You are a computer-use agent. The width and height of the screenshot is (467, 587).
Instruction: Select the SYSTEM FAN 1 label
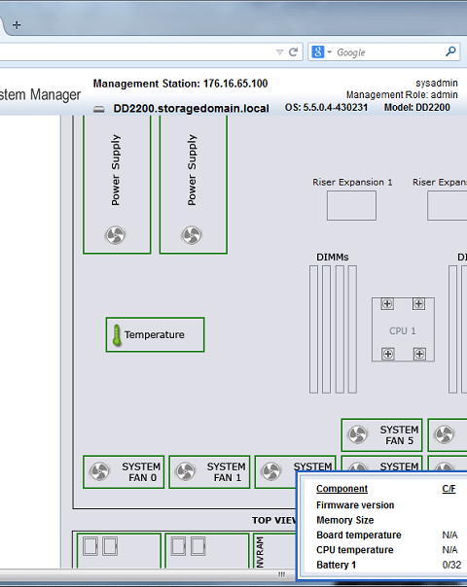tap(227, 472)
